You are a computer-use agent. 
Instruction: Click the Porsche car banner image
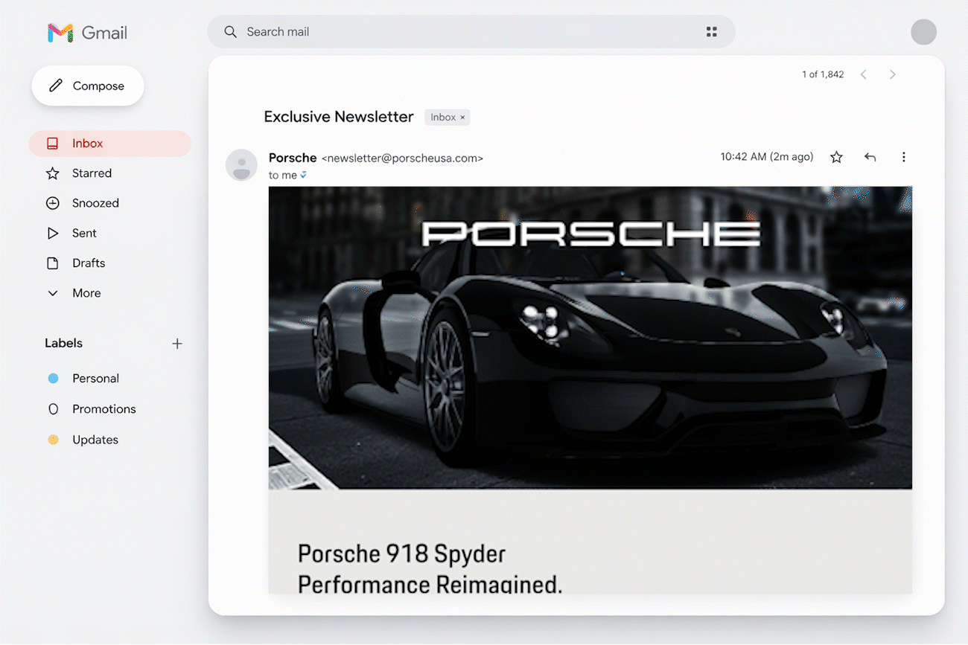(590, 338)
